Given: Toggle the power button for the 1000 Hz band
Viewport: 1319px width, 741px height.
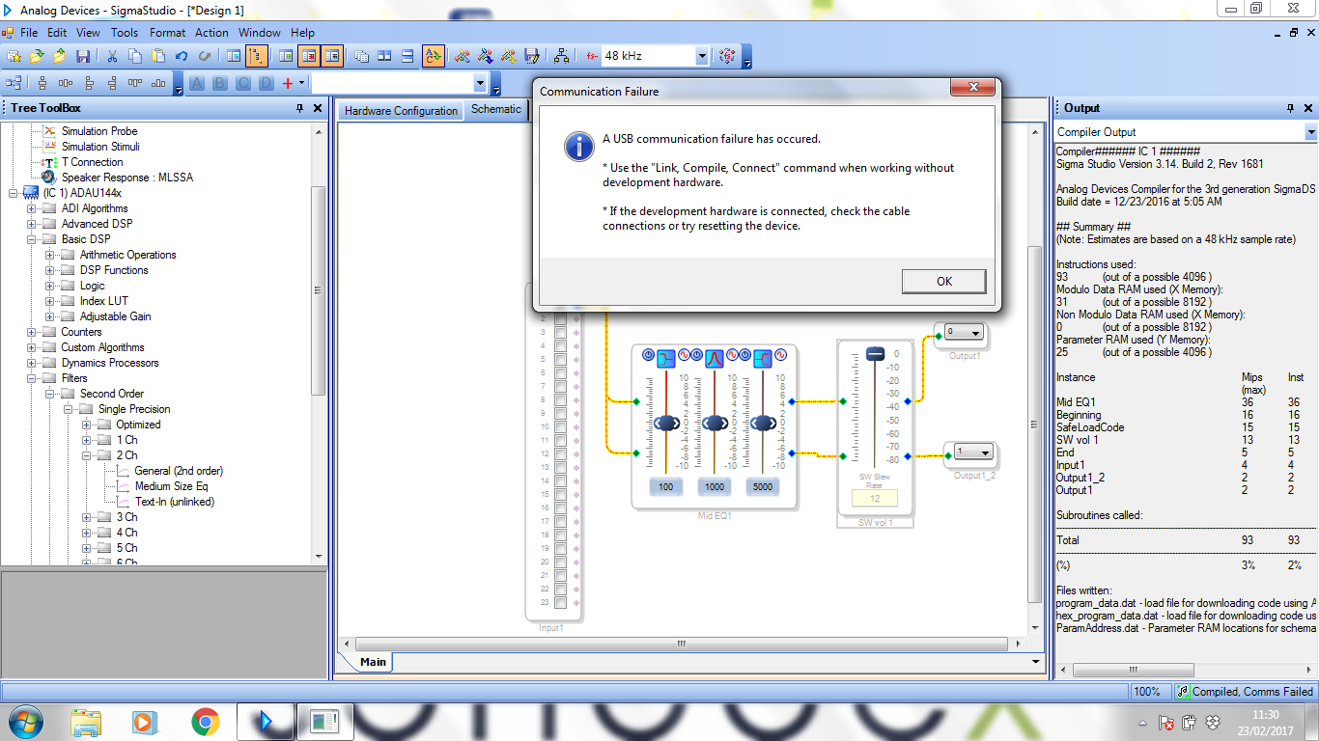Looking at the screenshot, I should (x=697, y=357).
